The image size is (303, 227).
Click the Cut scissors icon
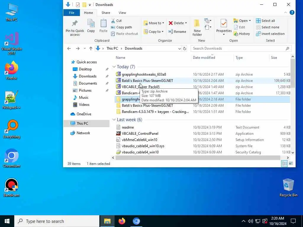pos(113,21)
